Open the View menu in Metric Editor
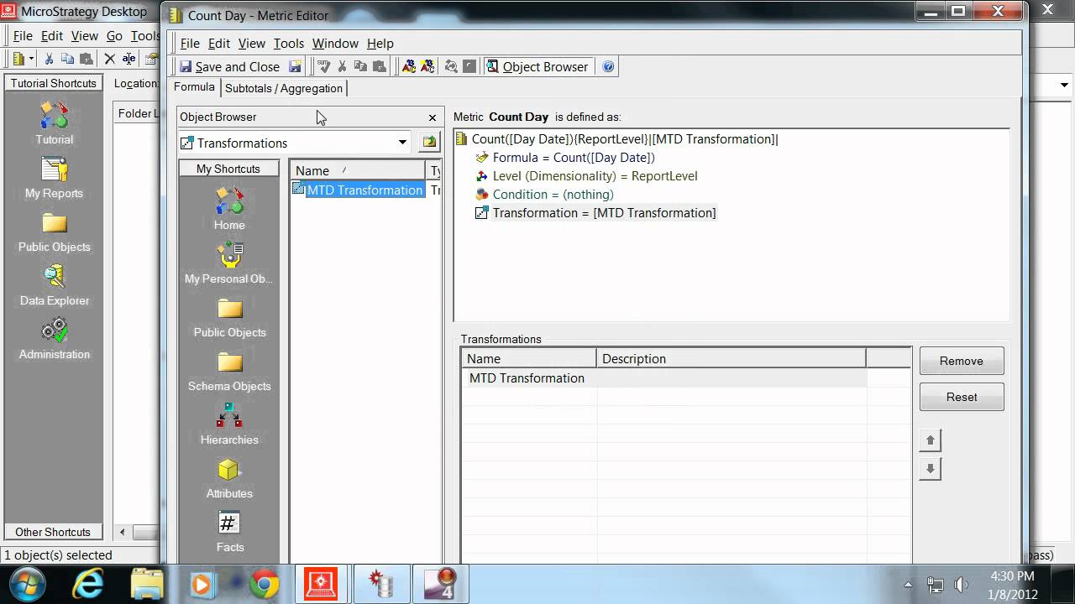1075x604 pixels. [252, 44]
